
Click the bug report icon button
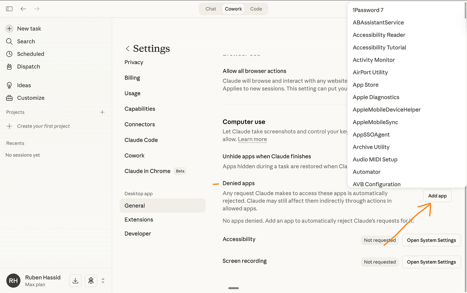coord(91,280)
